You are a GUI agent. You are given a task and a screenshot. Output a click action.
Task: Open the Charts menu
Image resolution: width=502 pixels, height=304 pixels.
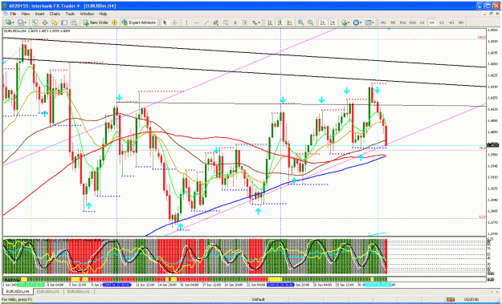(x=55, y=14)
